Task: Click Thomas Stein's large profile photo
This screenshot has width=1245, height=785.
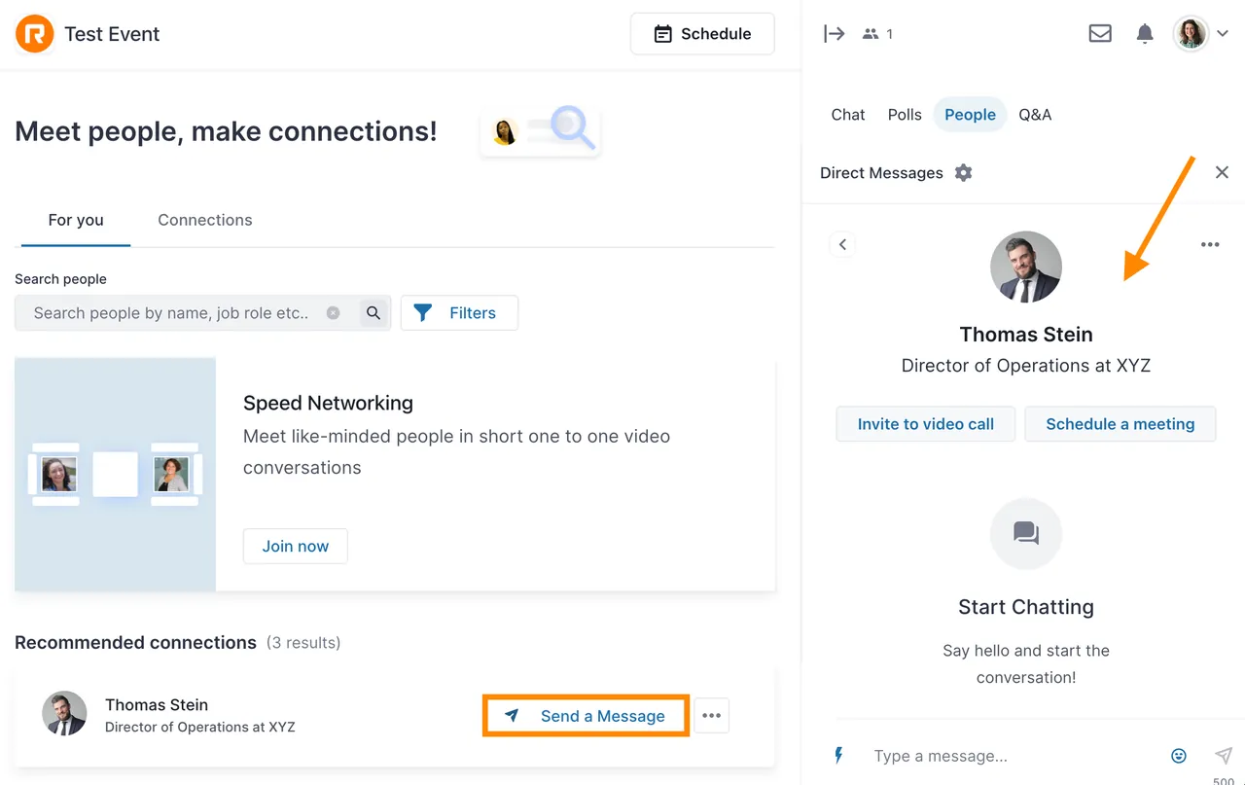Action: 1026,268
